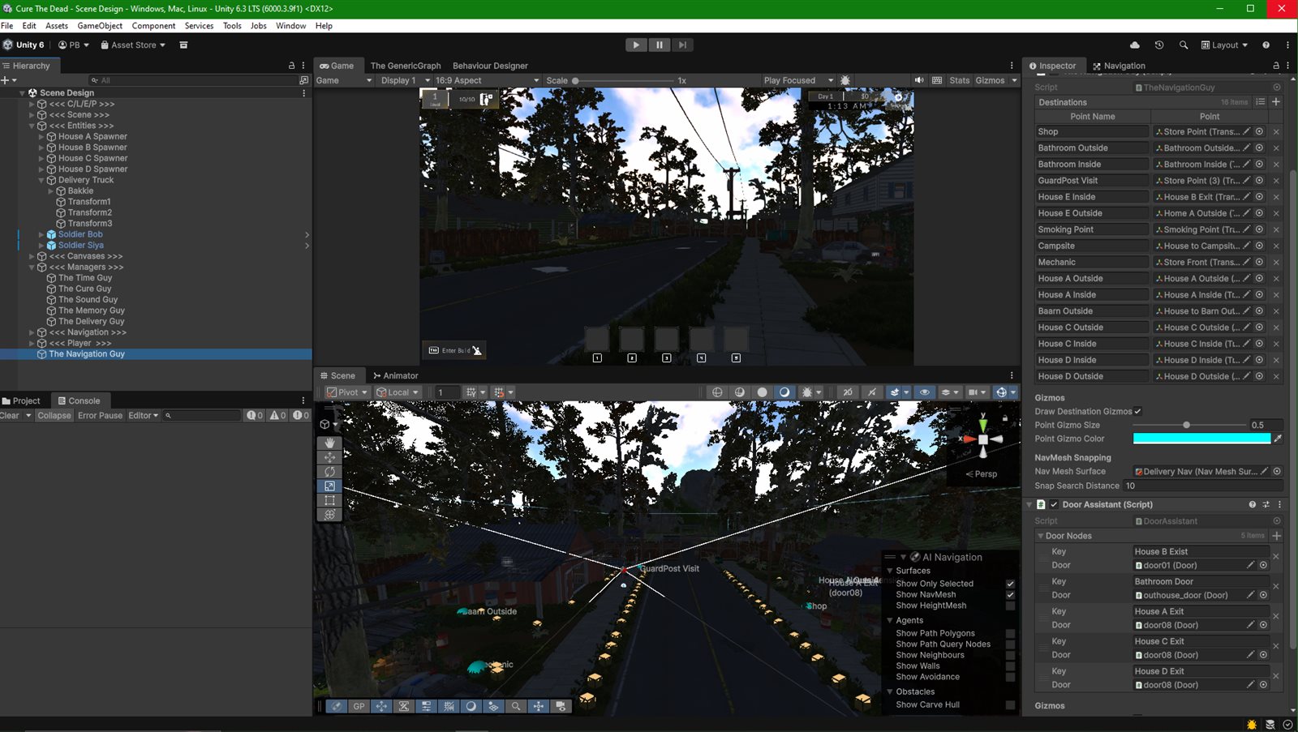Image resolution: width=1298 pixels, height=732 pixels.
Task: Select the Hand view tool in Scene
Action: pos(329,443)
